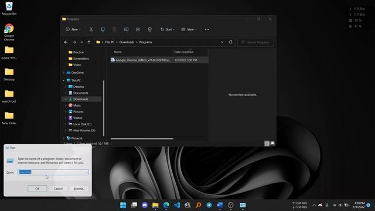Open File Explorer from the taskbar

[x=155, y=205]
